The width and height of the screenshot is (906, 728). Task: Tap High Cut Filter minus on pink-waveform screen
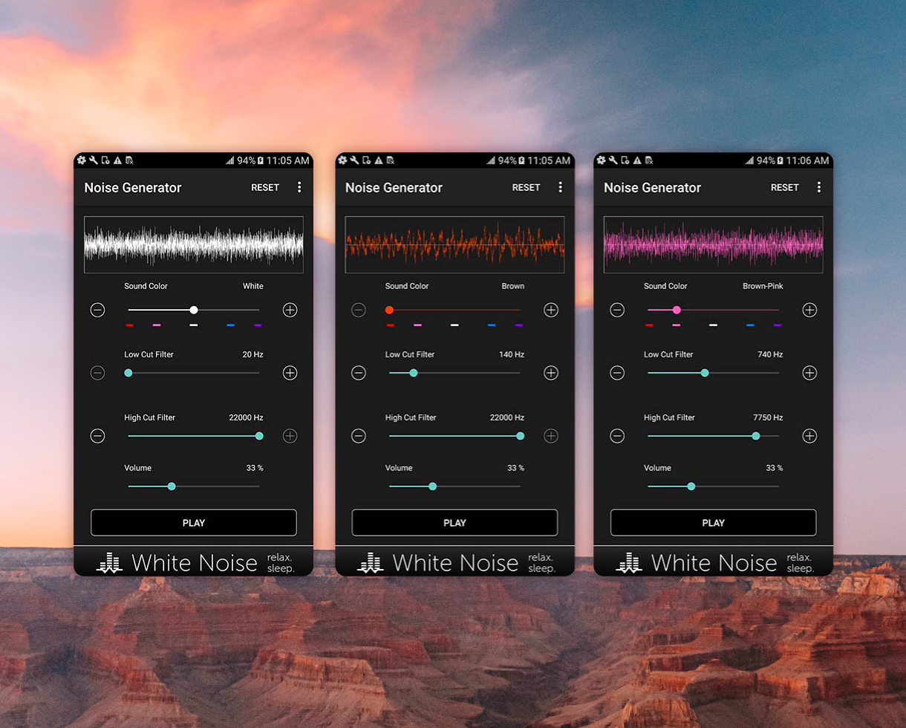tap(617, 436)
